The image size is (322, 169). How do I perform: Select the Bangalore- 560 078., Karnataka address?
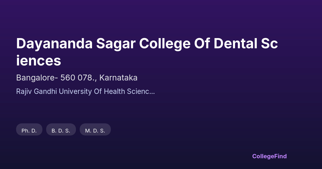pyautogui.click(x=77, y=78)
